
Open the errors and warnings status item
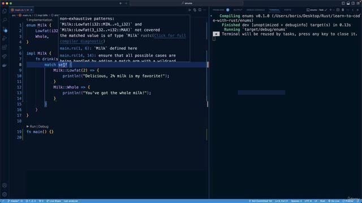point(31,201)
